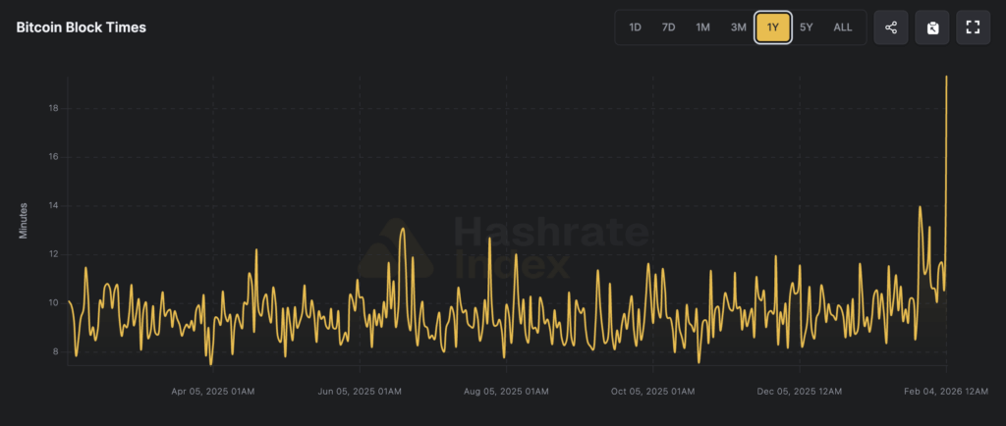
Task: Click the active 1Y range button
Action: (773, 27)
